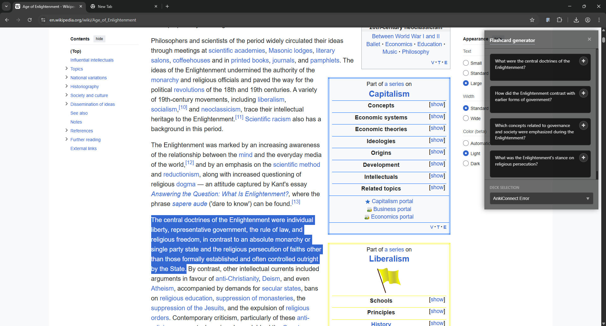Go back using browser back arrow
Screen dimensions: 606x326
coord(7,20)
